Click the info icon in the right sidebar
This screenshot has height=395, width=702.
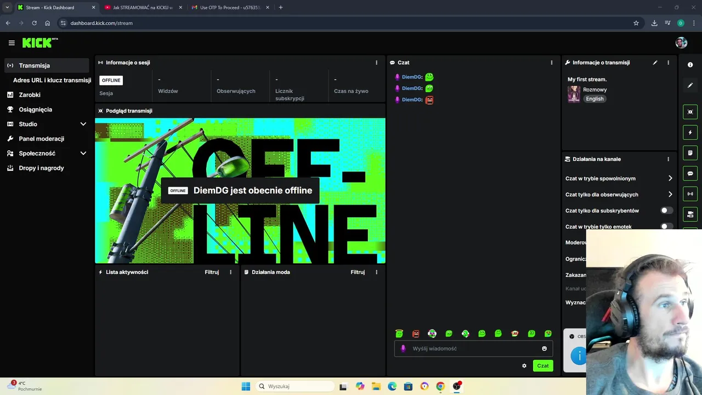pyautogui.click(x=690, y=65)
